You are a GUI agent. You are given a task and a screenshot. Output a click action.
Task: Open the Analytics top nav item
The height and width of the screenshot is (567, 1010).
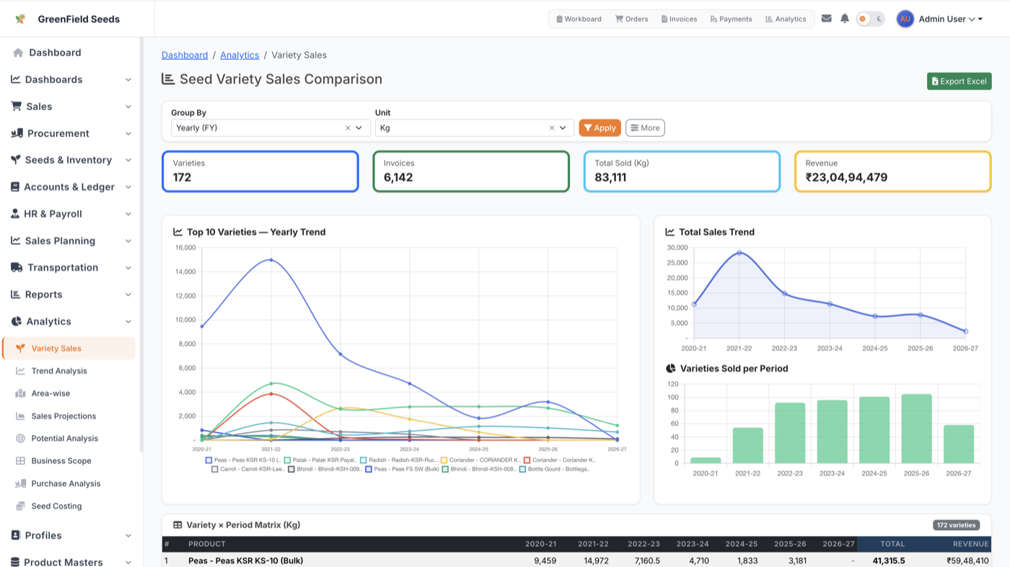click(x=786, y=19)
